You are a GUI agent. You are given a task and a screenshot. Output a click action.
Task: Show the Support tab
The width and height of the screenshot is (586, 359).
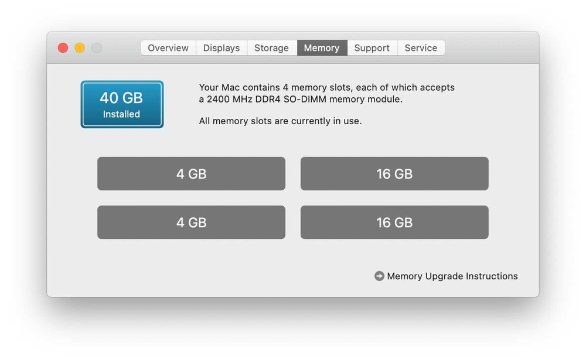click(372, 48)
